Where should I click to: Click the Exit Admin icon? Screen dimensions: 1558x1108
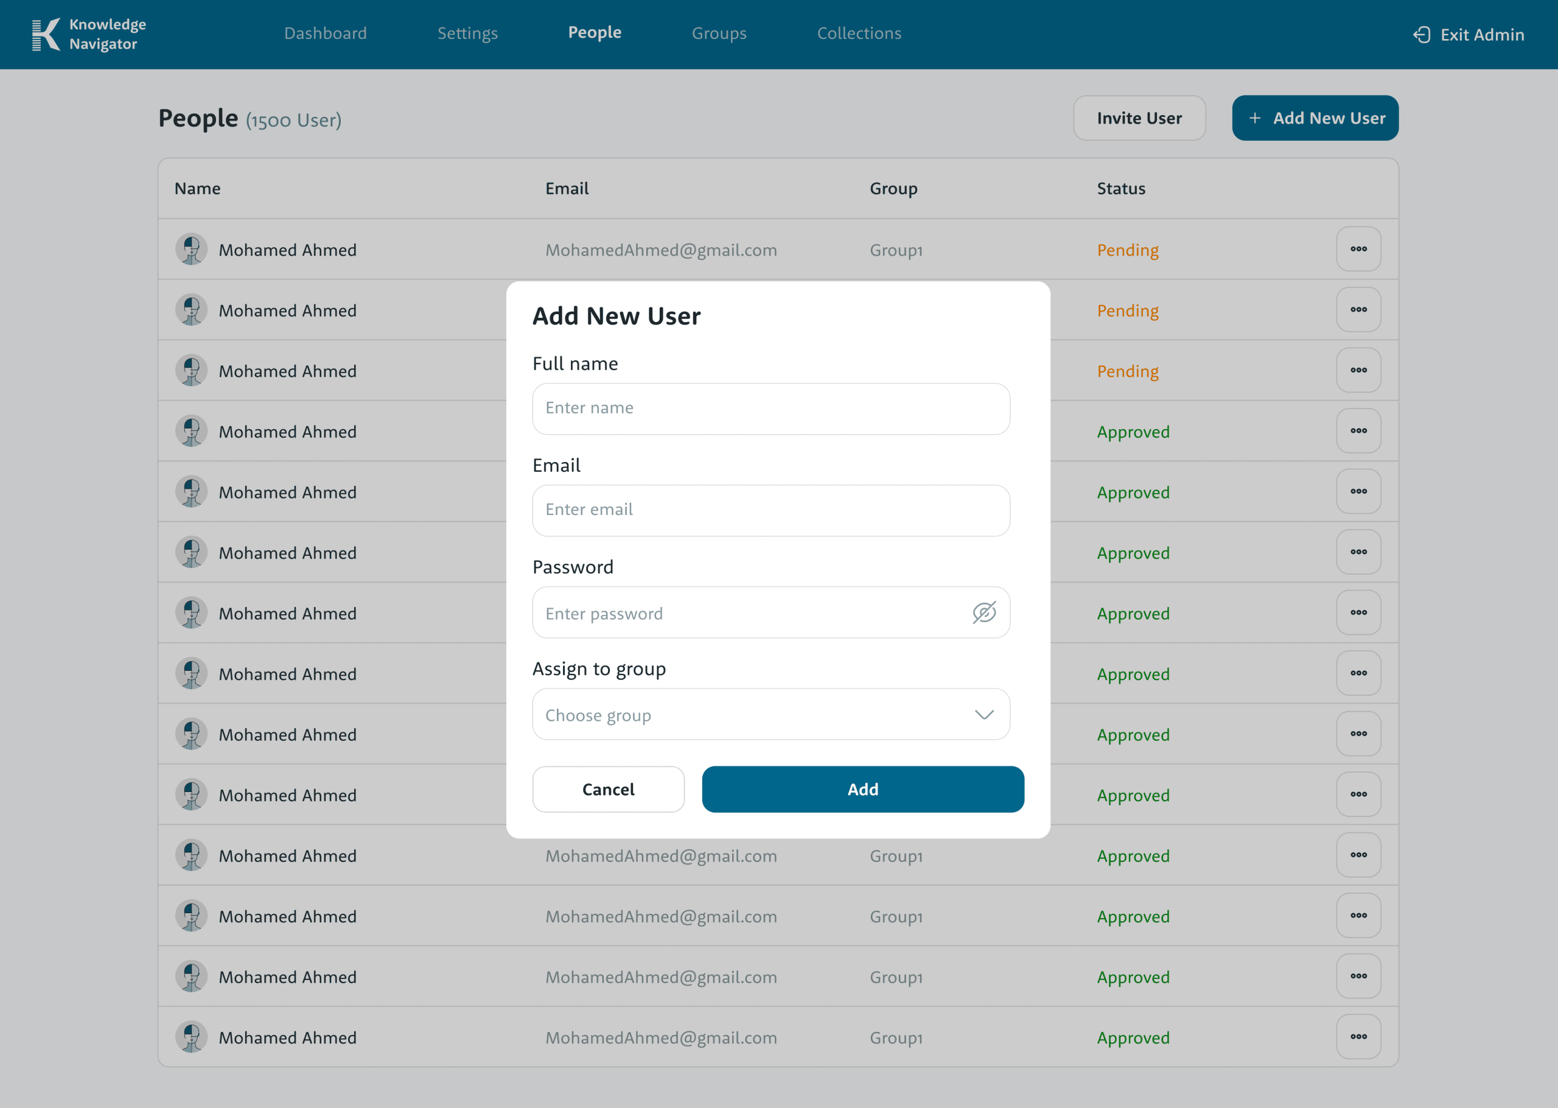[x=1421, y=35]
